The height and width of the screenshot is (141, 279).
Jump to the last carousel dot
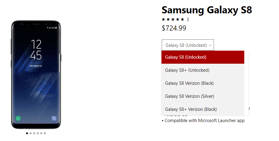tap(45, 133)
